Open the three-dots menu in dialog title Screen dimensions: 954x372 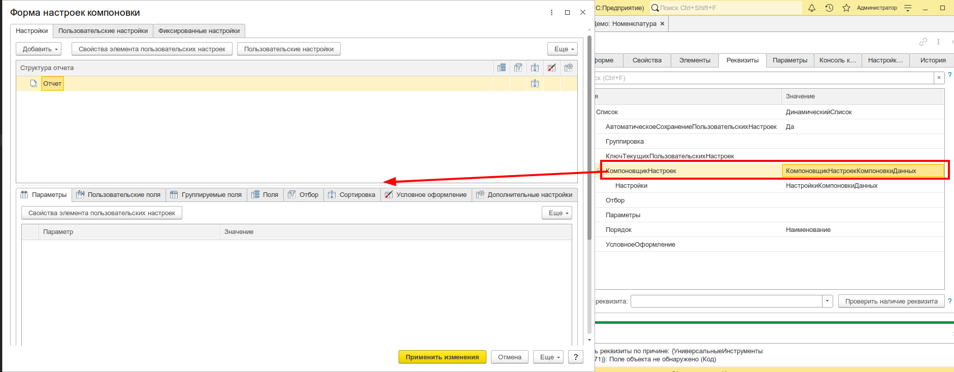(x=551, y=13)
